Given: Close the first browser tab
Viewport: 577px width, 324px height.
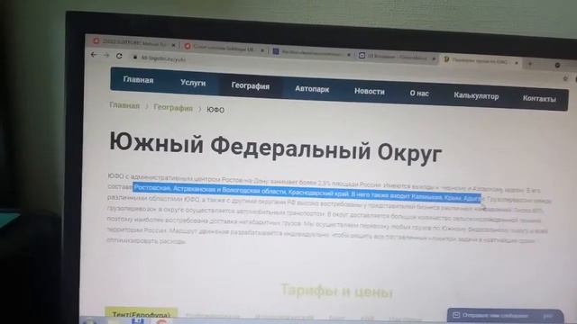Looking at the screenshot, I should [x=173, y=45].
